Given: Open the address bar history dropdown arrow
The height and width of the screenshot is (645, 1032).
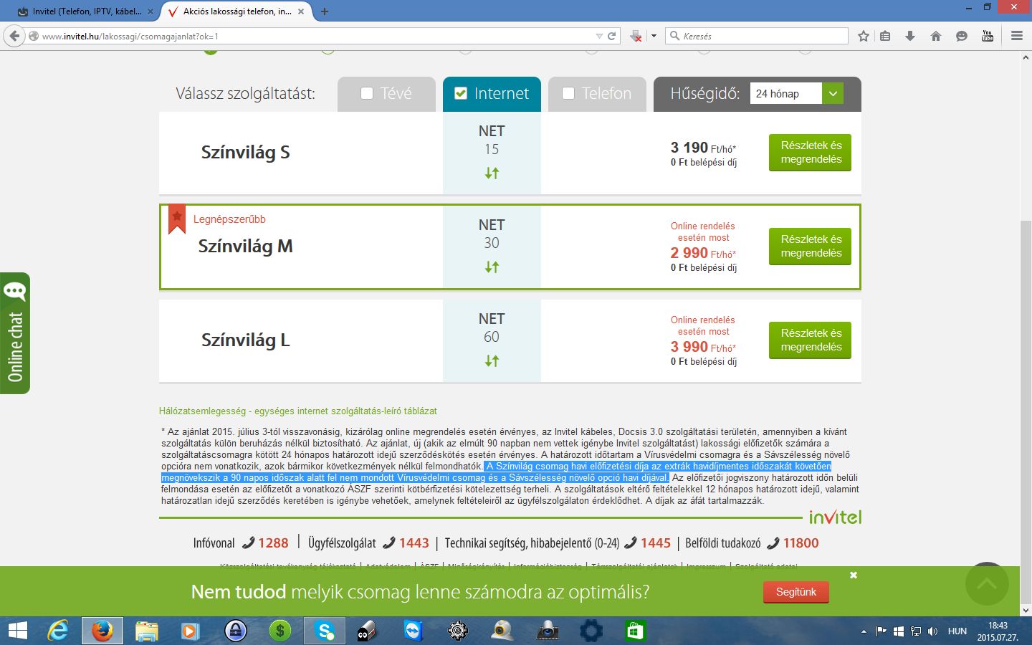Looking at the screenshot, I should point(599,36).
